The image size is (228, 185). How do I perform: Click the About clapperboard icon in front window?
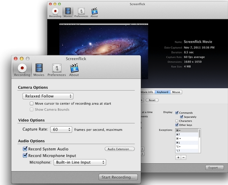(x=74, y=68)
